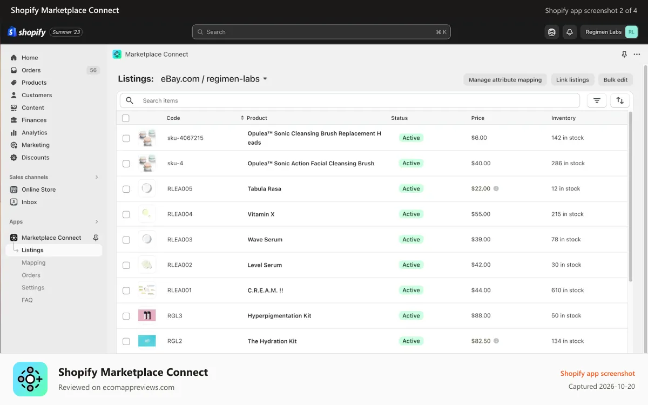Image resolution: width=648 pixels, height=405 pixels.
Task: Click the sort listings icon
Action: [620, 100]
